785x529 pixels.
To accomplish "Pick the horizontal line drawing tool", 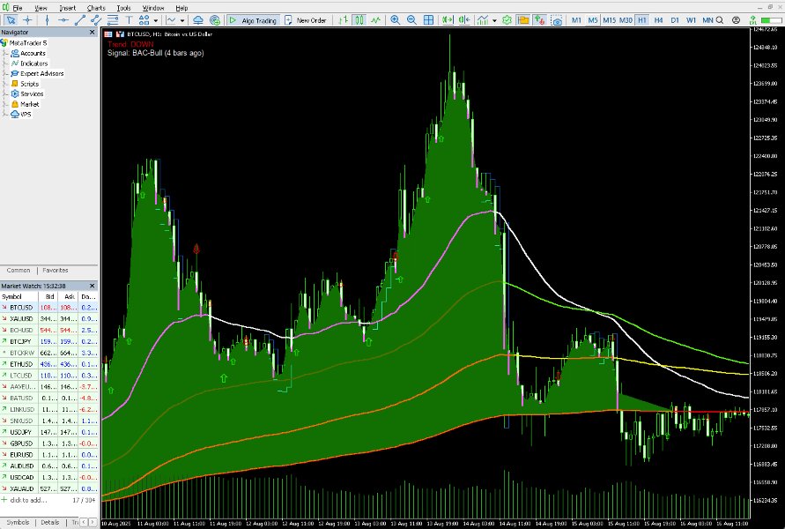I will [x=63, y=20].
